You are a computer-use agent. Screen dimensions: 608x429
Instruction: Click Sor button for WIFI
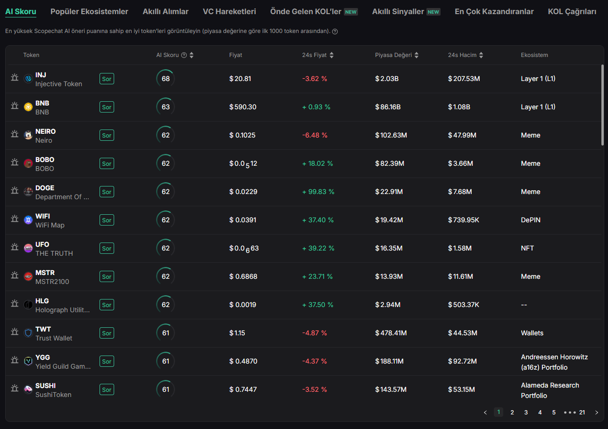coord(107,220)
